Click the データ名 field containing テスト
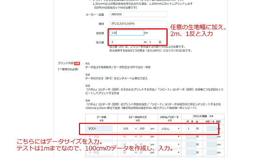The height and width of the screenshot is (158, 260). click(x=99, y=129)
